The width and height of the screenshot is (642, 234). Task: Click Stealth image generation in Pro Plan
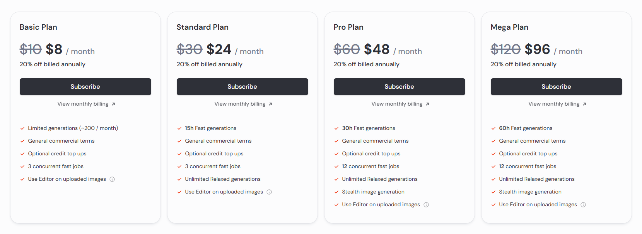[x=373, y=192]
